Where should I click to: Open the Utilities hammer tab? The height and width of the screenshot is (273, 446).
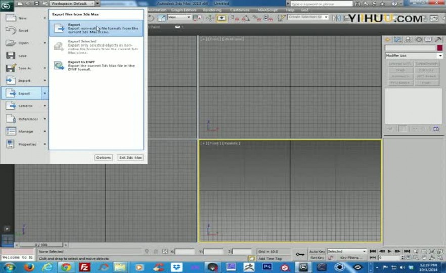(438, 40)
